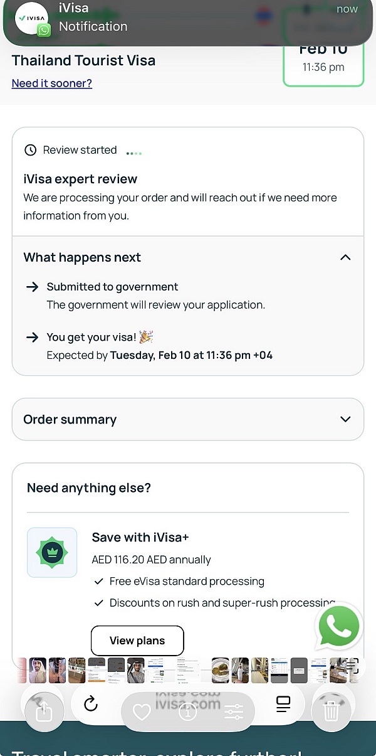Tap the tabs overview icon
Viewport: 376px width, 756px height.
click(283, 704)
